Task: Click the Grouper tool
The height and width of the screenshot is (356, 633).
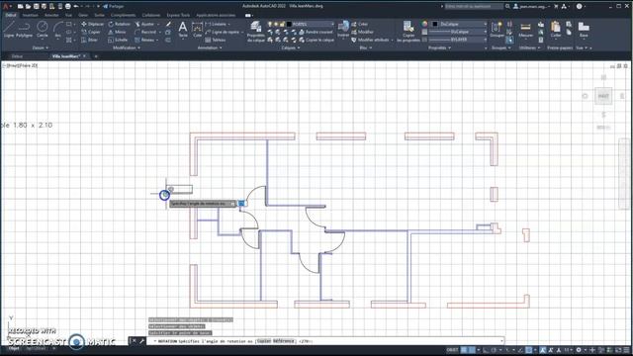Action: coord(497,29)
